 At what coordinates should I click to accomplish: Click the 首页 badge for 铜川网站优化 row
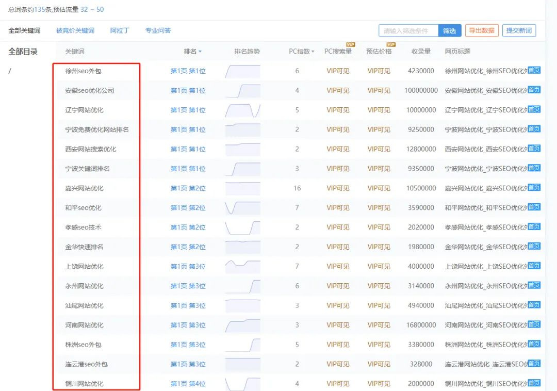(534, 383)
